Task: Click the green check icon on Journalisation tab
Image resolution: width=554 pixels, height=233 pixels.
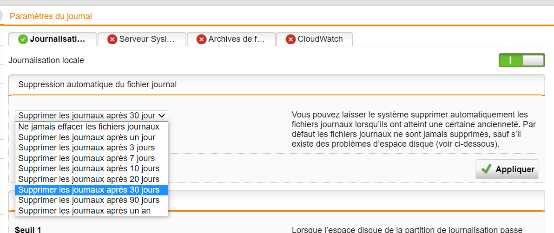Action: pyautogui.click(x=23, y=39)
